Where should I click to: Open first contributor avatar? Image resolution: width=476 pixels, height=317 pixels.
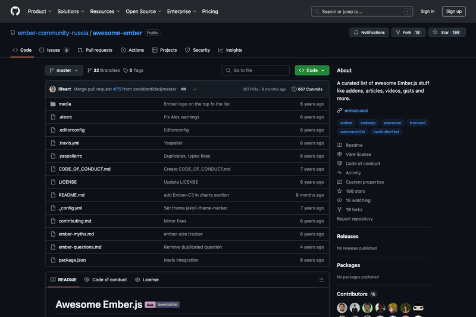tap(342, 307)
